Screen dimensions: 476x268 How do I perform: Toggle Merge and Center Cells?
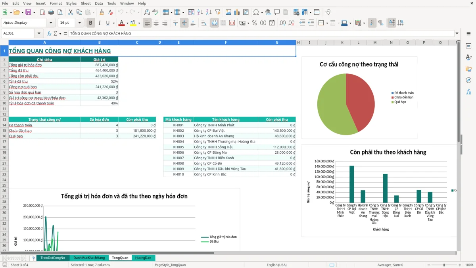215,23
